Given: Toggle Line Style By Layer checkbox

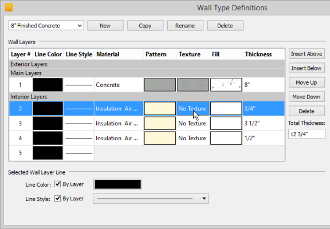Looking at the screenshot, I should pos(57,198).
